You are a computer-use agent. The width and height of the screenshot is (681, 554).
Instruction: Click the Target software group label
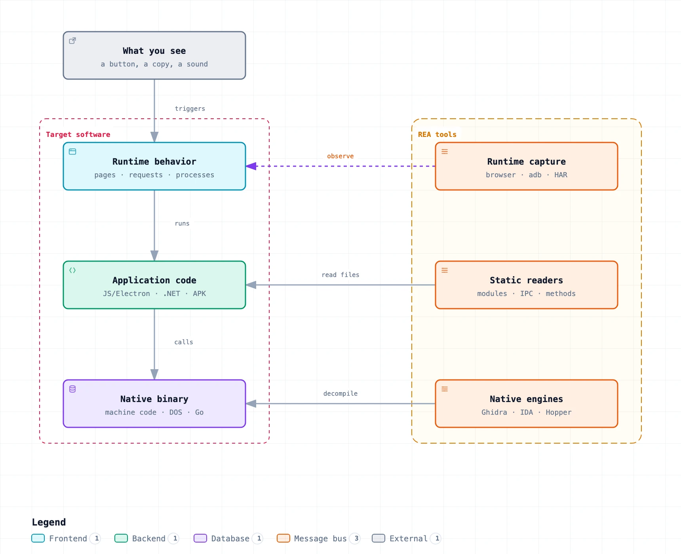(78, 135)
